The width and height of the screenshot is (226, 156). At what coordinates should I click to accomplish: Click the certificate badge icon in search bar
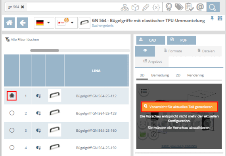point(169,7)
